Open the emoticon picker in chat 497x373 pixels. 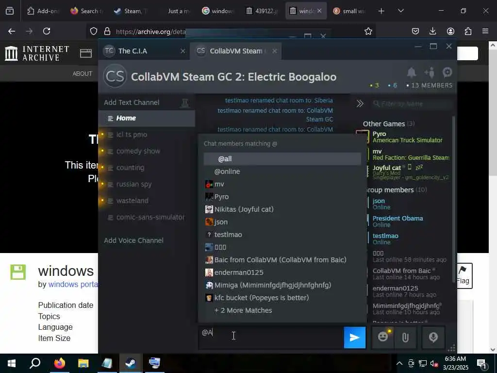pyautogui.click(x=383, y=337)
